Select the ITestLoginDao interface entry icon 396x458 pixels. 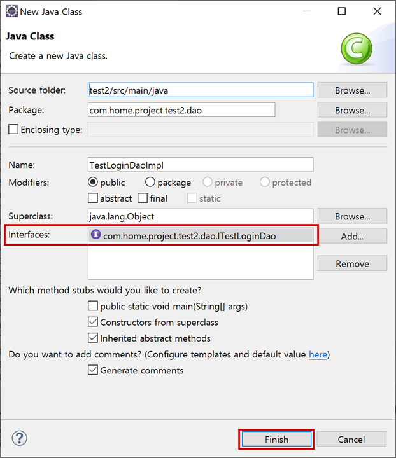(96, 235)
